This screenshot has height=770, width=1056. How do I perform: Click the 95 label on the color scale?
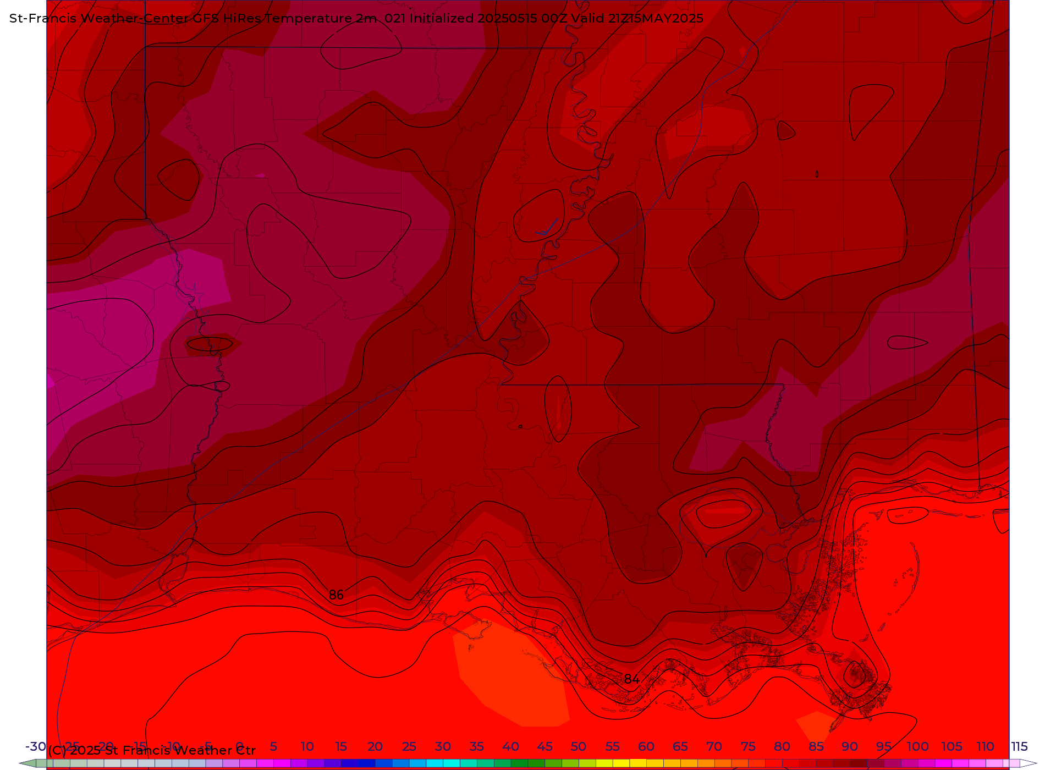[884, 746]
